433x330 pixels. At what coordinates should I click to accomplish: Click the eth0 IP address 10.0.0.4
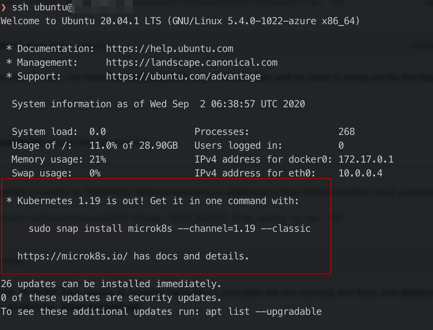pyautogui.click(x=360, y=173)
